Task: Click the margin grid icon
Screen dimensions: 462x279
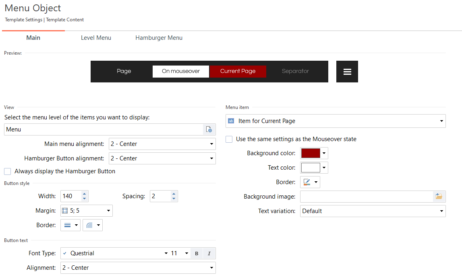Action: tap(65, 211)
